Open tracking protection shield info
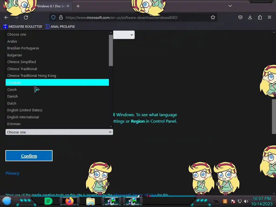This screenshot has height=207, width=276. (53, 17)
